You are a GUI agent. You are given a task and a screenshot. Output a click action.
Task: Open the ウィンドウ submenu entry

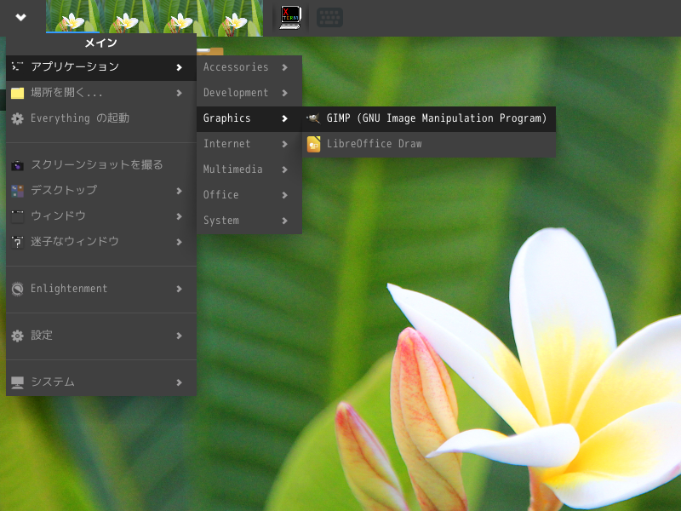pos(101,216)
